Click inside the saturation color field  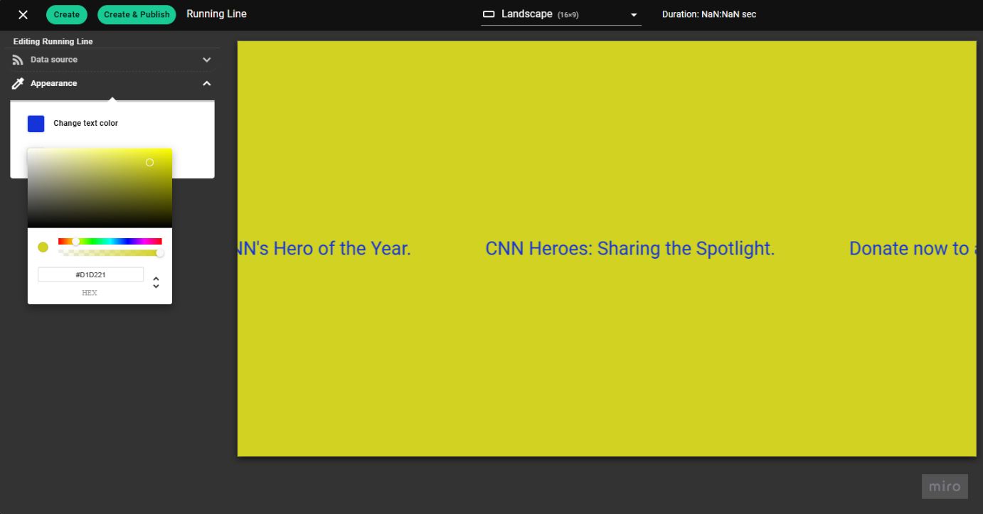pos(100,188)
